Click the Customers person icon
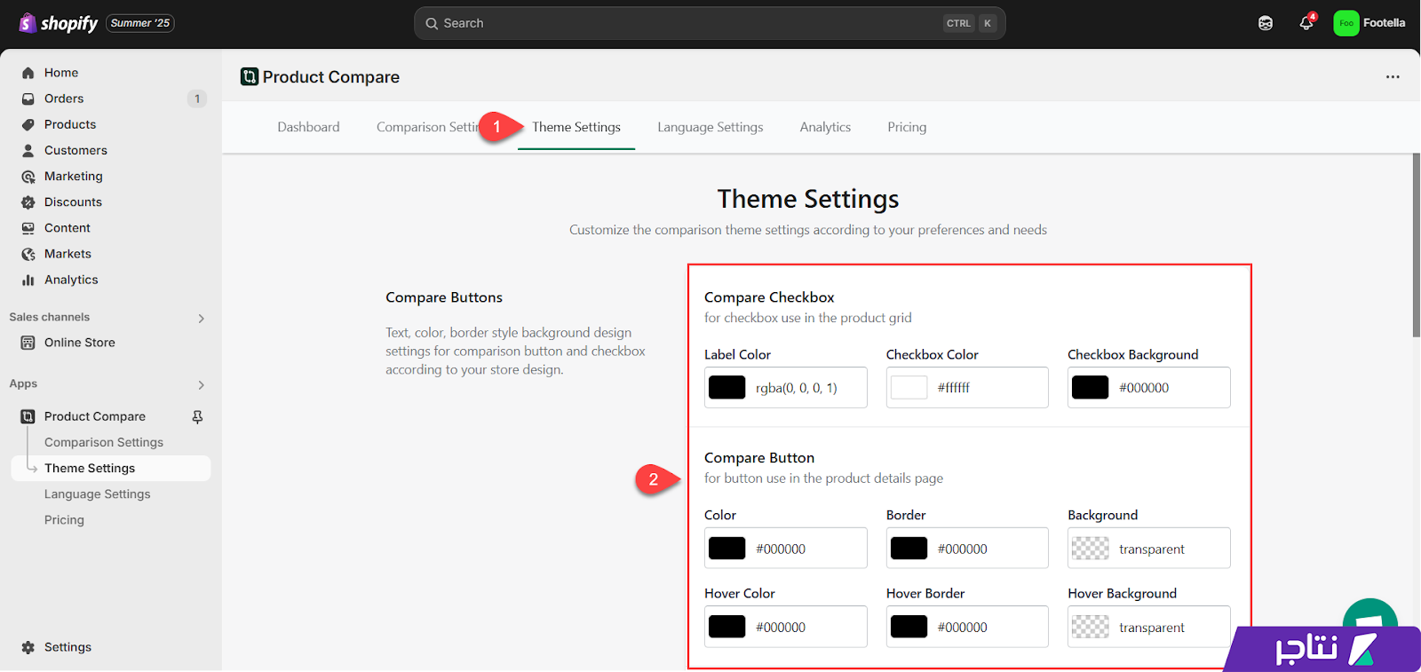 click(28, 150)
